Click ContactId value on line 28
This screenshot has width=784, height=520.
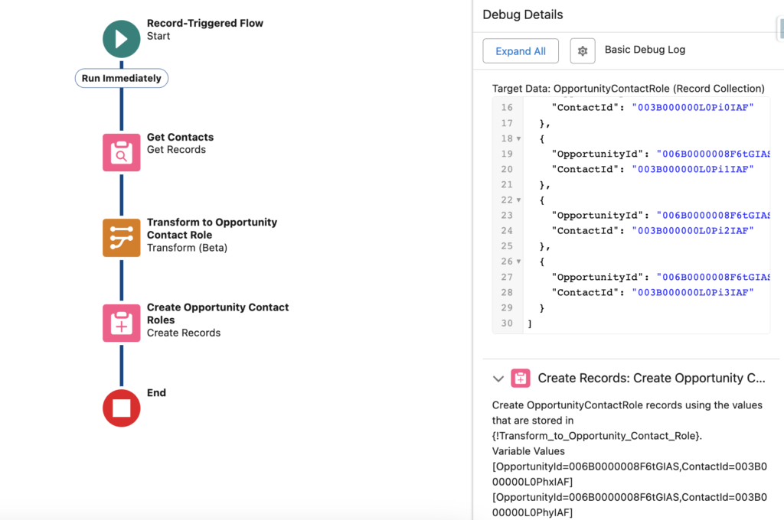tap(692, 292)
